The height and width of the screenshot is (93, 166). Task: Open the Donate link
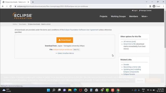126,65
